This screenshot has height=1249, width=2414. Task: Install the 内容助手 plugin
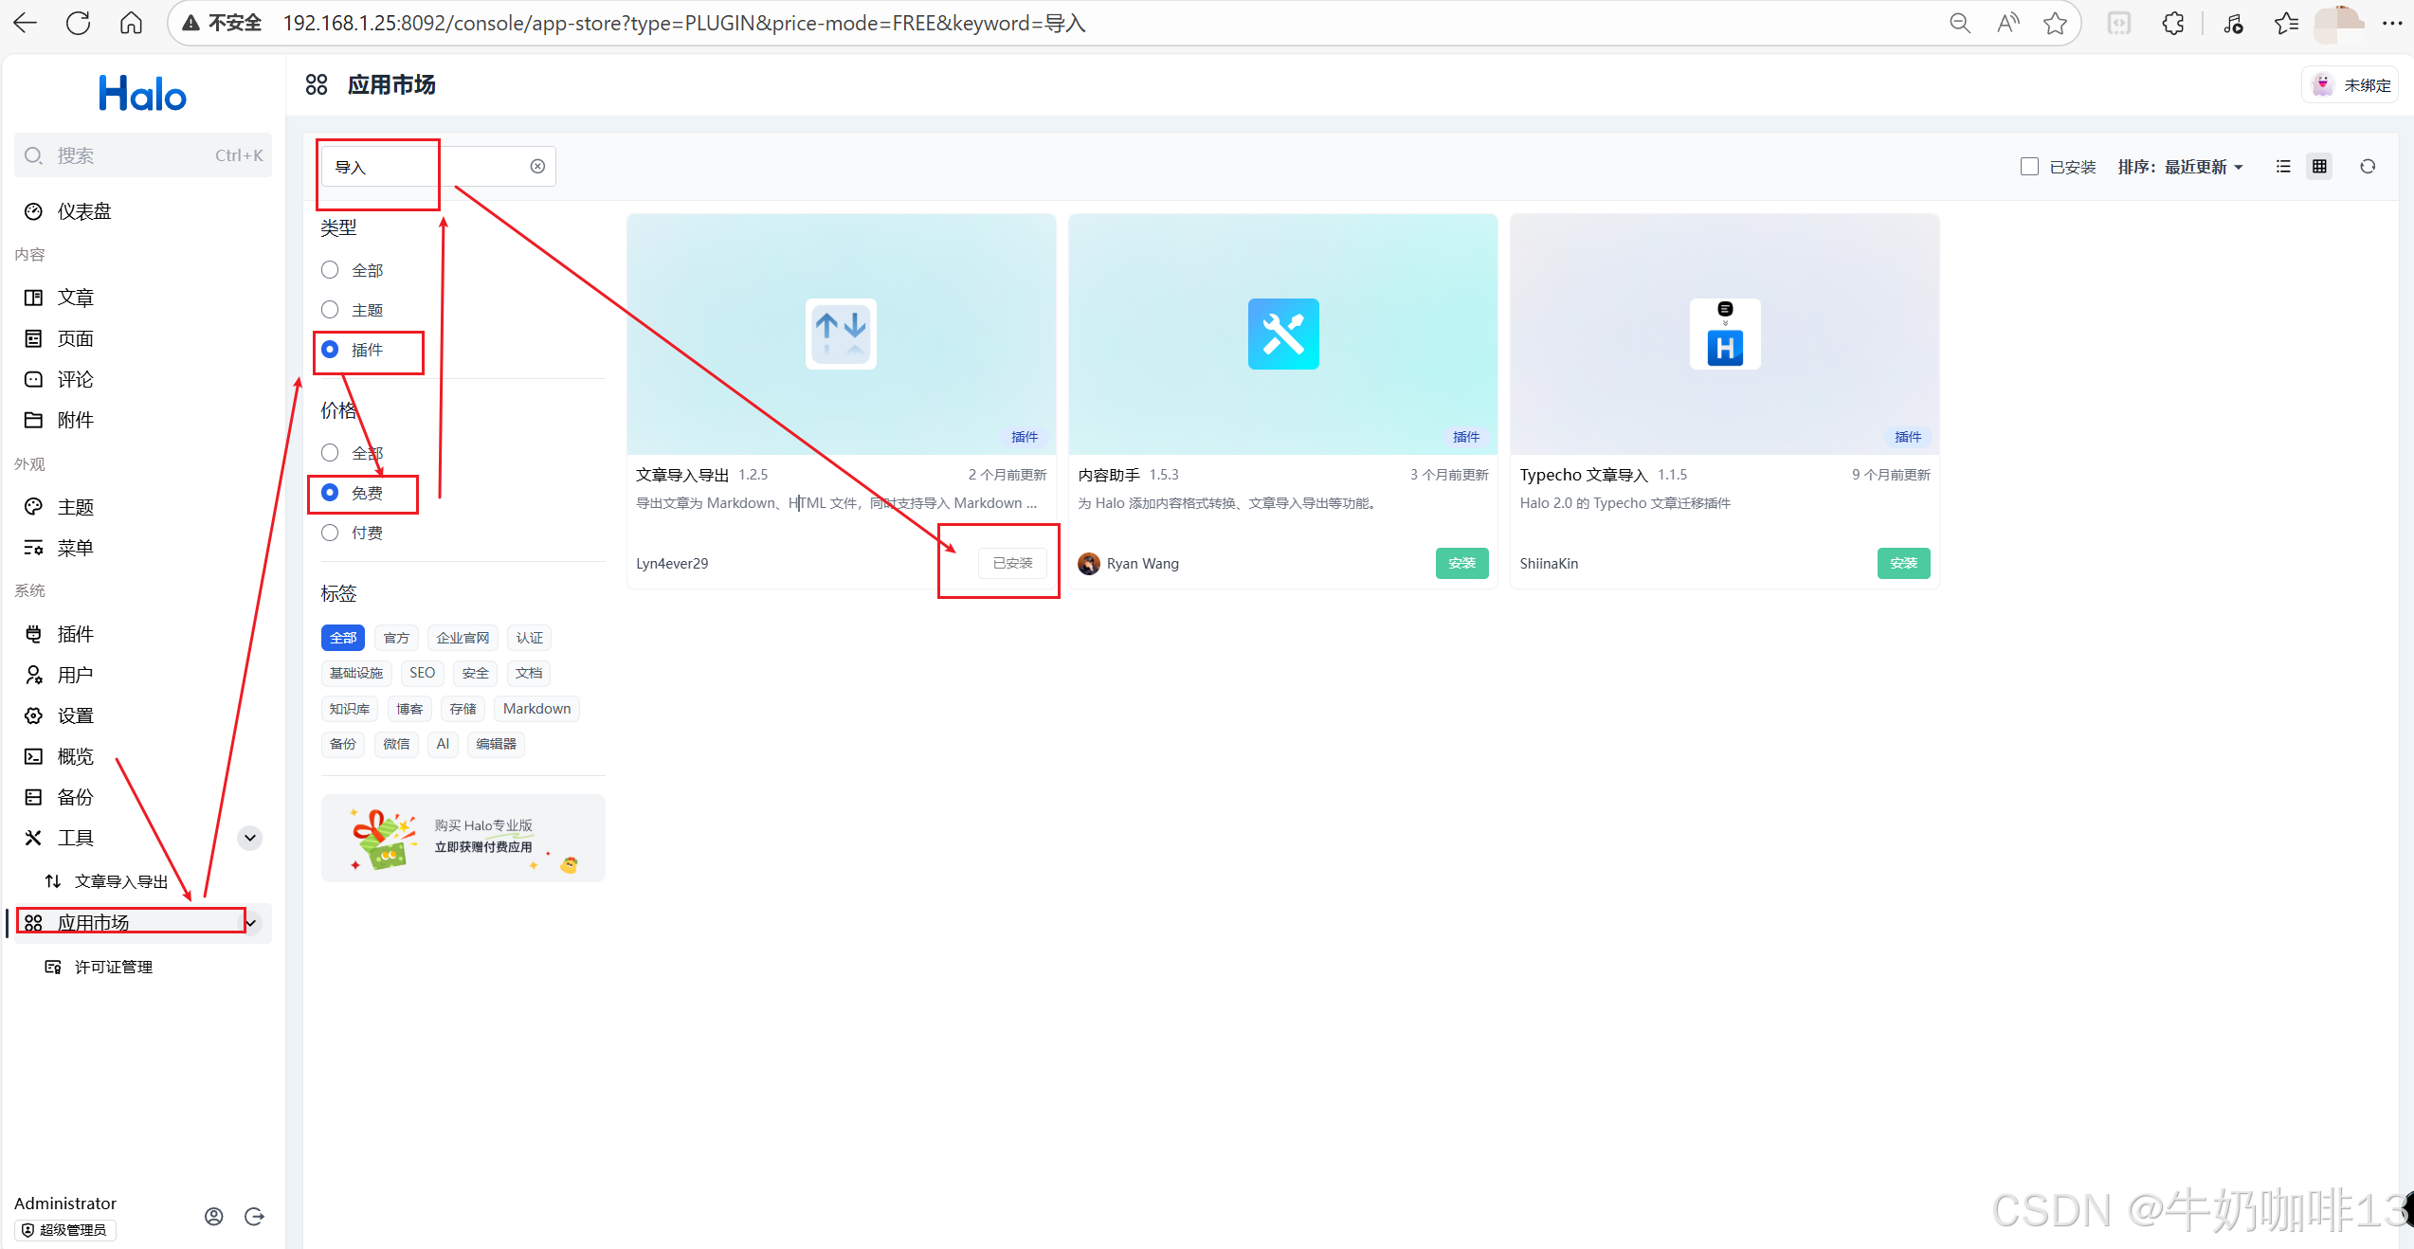(x=1461, y=563)
